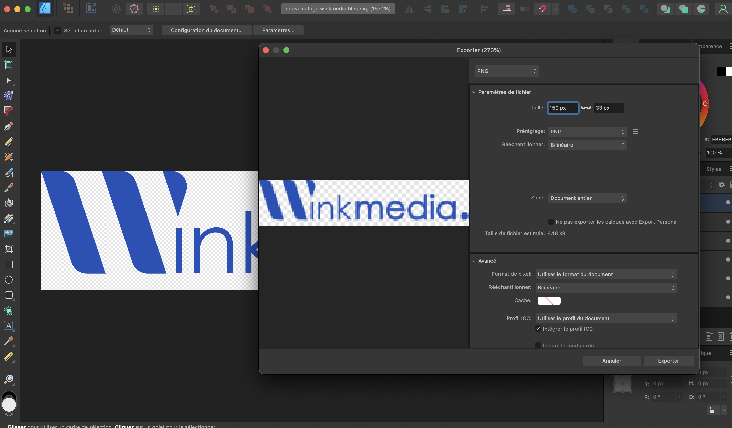Pick the Pencil tool
Image resolution: width=732 pixels, height=428 pixels.
pyautogui.click(x=8, y=141)
